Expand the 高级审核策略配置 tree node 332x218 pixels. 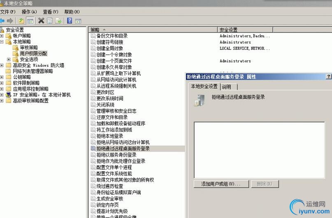(2, 101)
